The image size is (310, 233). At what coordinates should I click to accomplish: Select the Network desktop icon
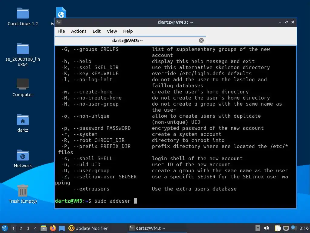click(23, 158)
